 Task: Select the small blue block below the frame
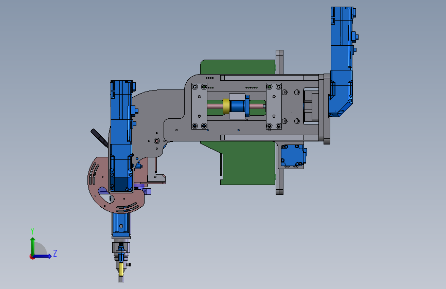coord(293,155)
